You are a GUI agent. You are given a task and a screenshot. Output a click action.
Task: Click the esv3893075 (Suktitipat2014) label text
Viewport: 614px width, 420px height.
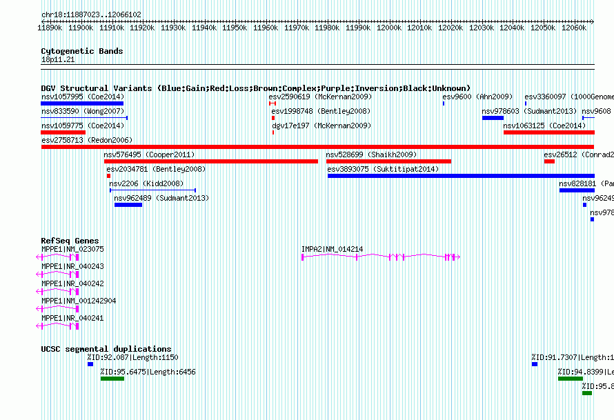point(383,169)
